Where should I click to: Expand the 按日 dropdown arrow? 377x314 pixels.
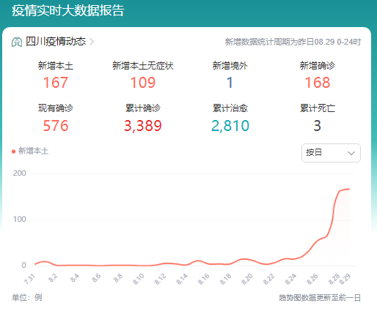pos(351,153)
